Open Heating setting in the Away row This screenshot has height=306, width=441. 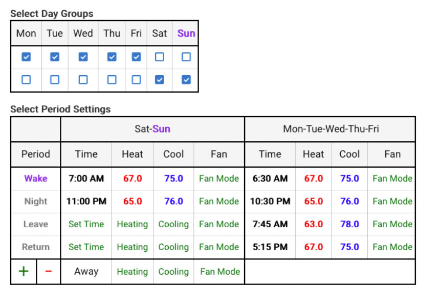point(132,272)
